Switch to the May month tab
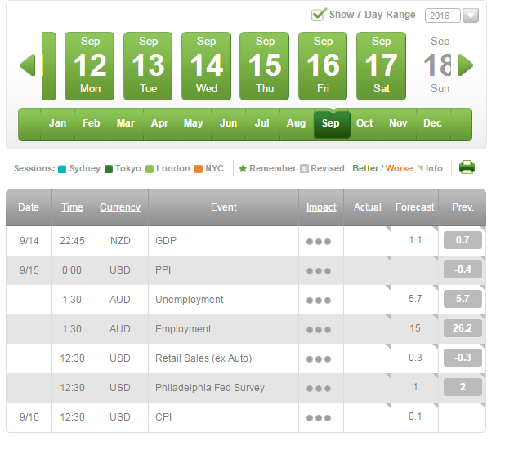This screenshot has width=505, height=454. [194, 123]
